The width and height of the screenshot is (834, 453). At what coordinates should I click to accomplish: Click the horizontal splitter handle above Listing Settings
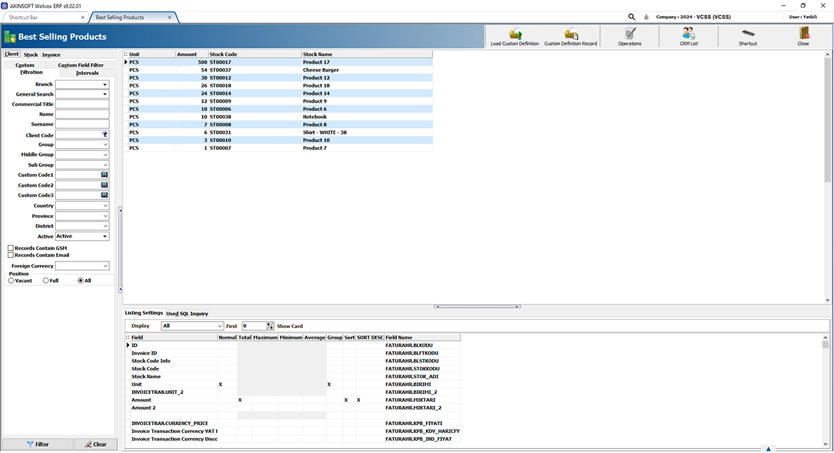(476, 306)
